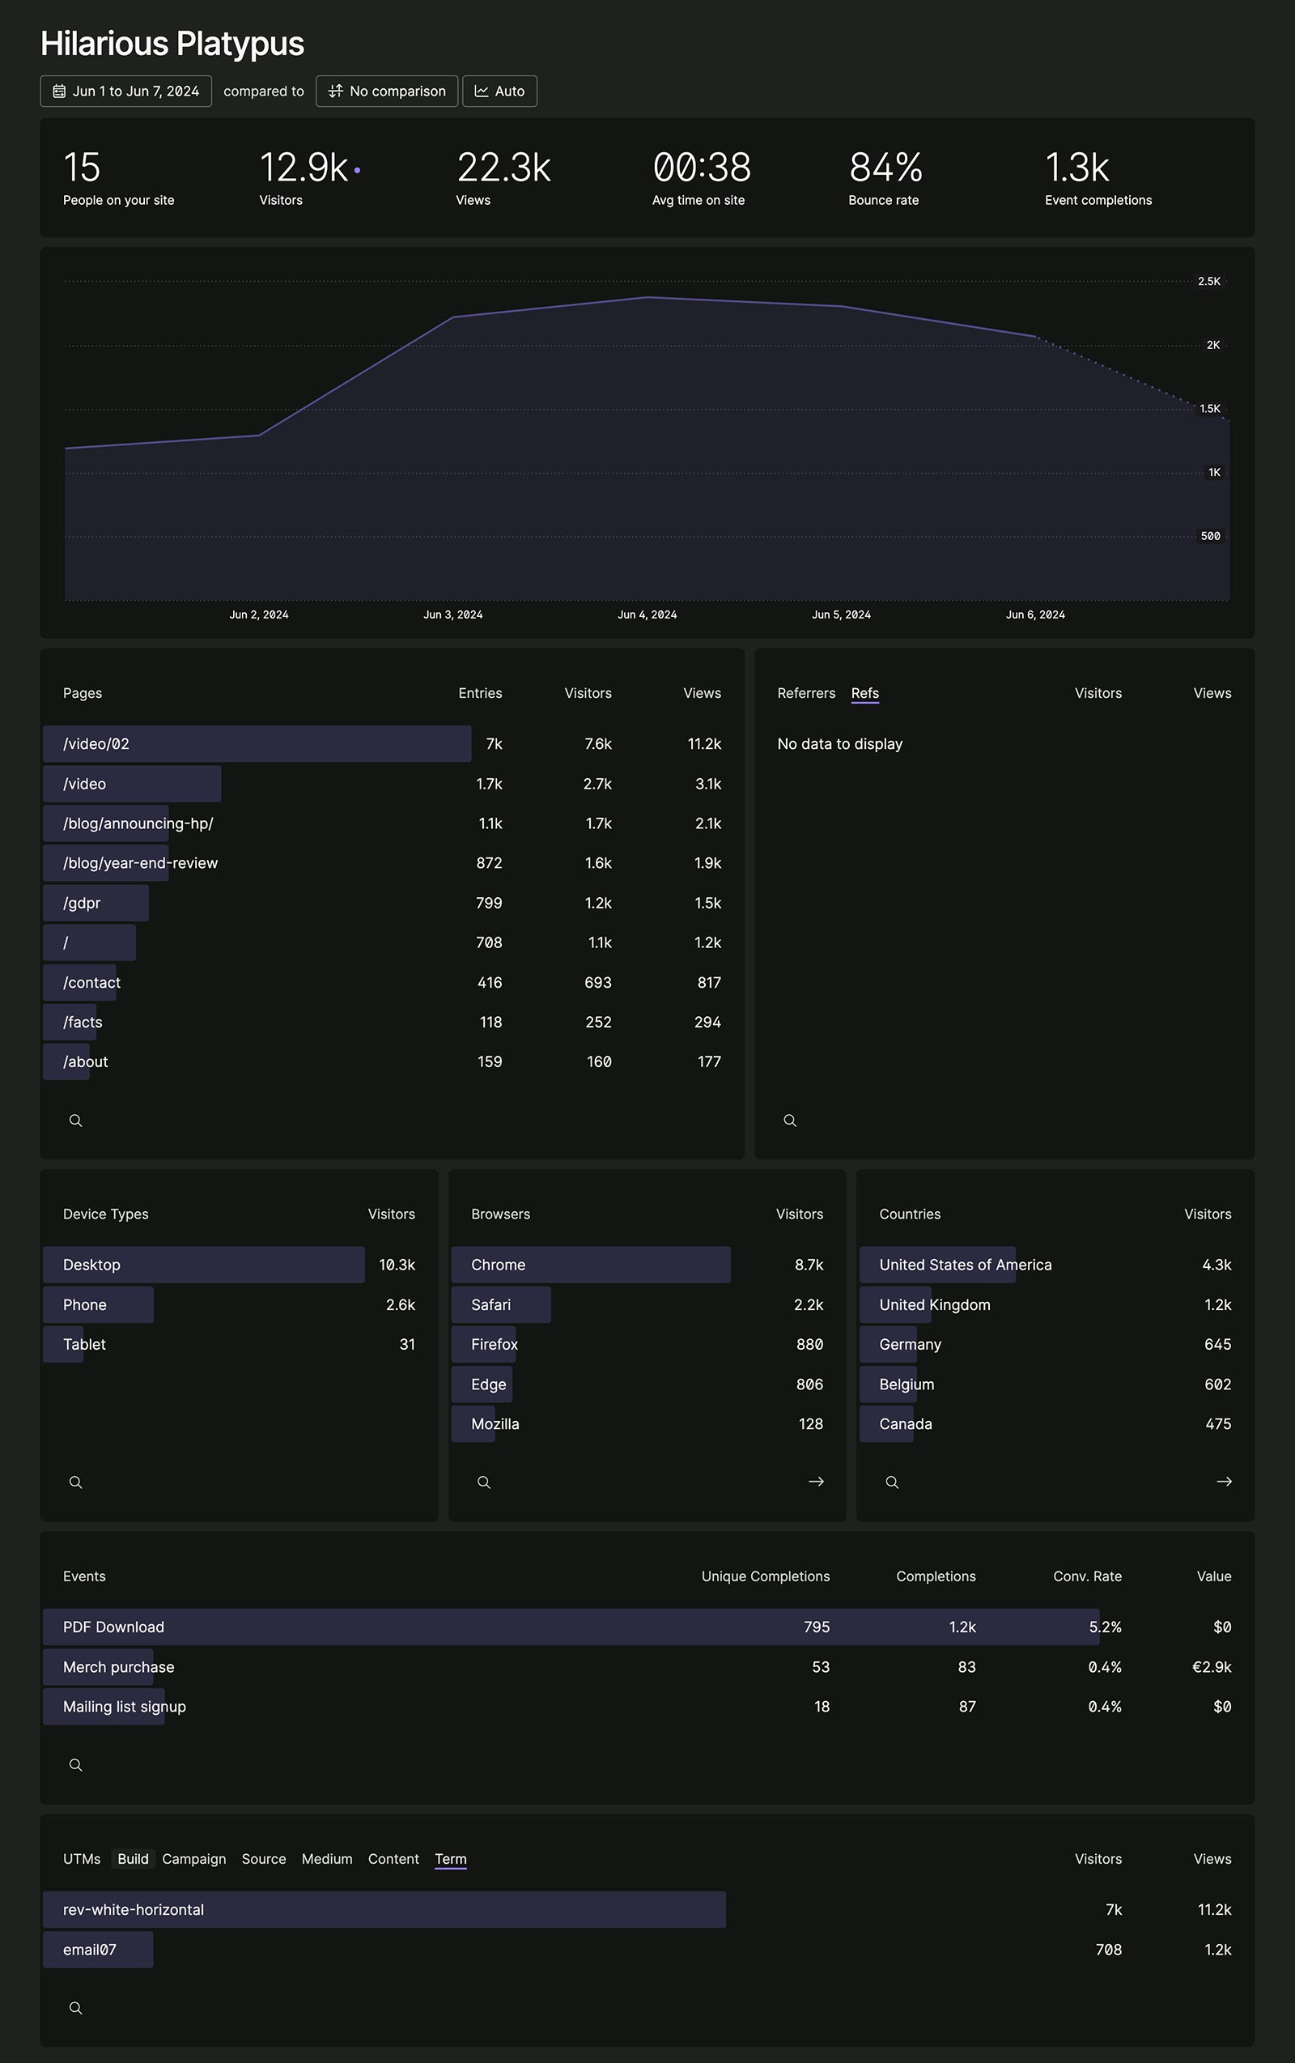The width and height of the screenshot is (1295, 2063).
Task: Open the No comparison selector
Action: pyautogui.click(x=386, y=91)
